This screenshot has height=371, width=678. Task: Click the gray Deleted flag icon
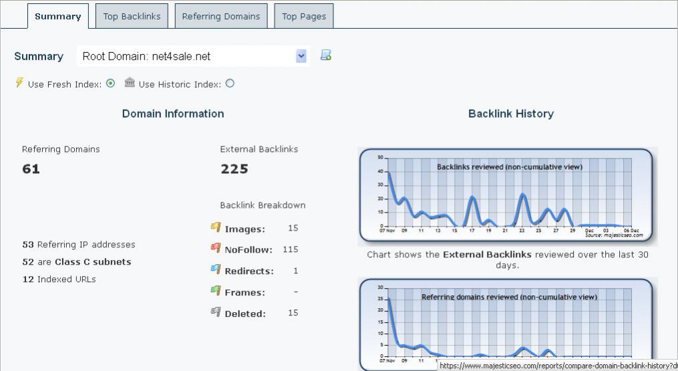click(x=216, y=312)
